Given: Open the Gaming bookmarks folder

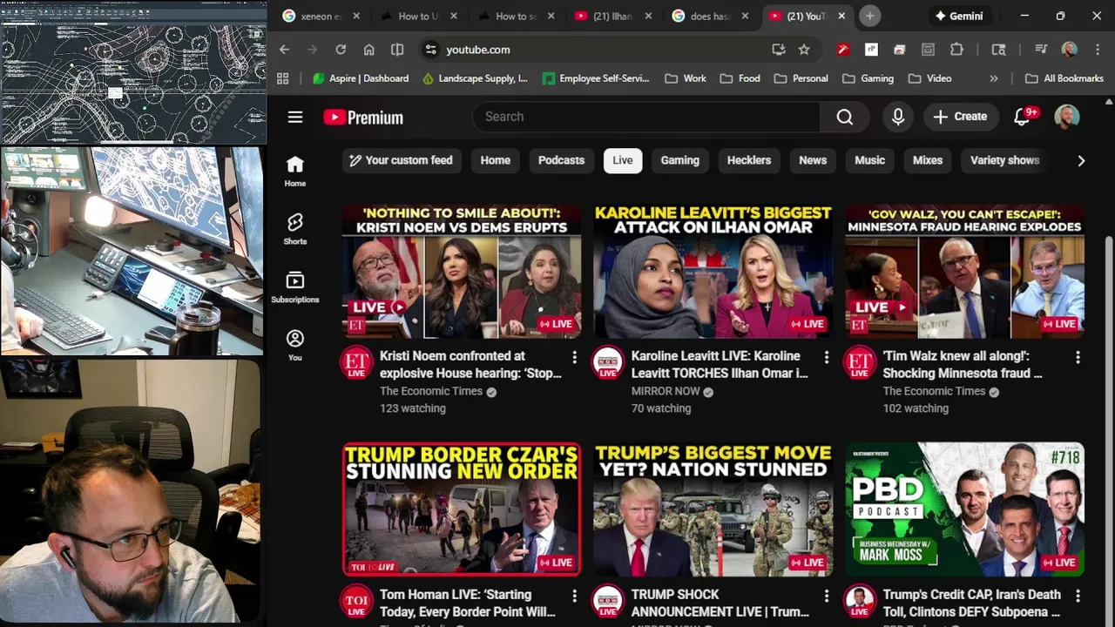Looking at the screenshot, I should pos(868,78).
